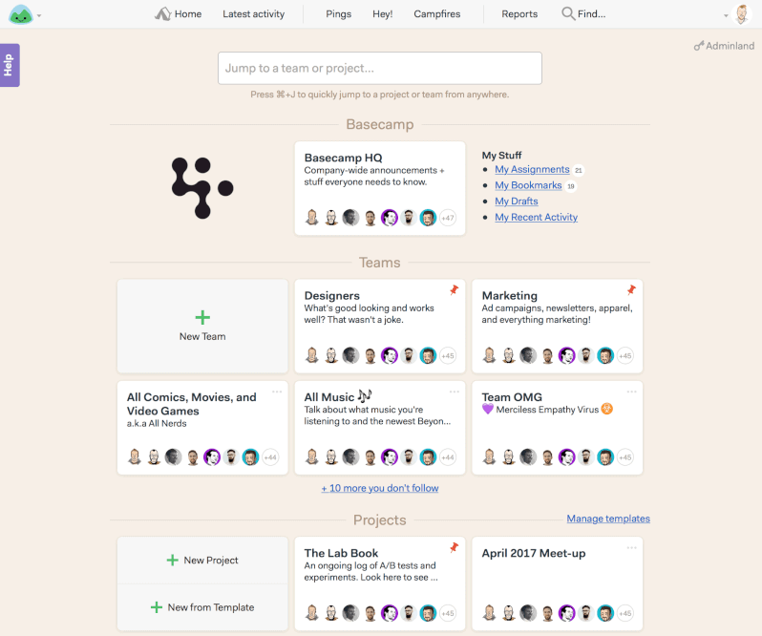Click the first avatar on April 2017 Meet-up card

click(489, 613)
